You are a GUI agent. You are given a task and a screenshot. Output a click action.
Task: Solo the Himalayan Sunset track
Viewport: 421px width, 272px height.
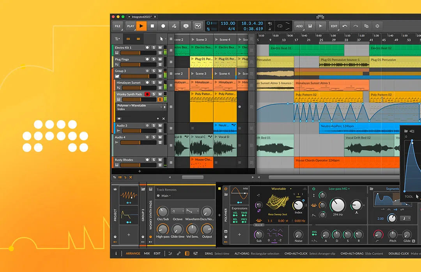click(x=154, y=82)
